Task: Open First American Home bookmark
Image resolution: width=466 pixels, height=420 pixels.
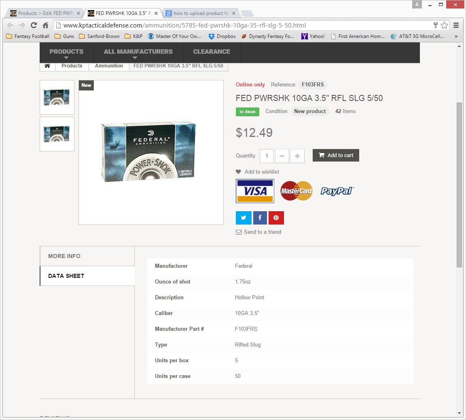Action: (x=358, y=36)
